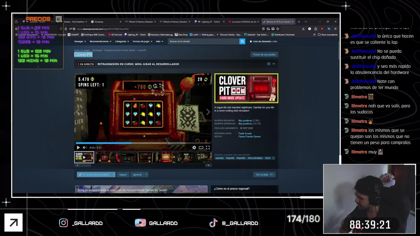This screenshot has height=236, width=420.
Task: Seek the trailer using the progress bar
Action: (x=143, y=143)
